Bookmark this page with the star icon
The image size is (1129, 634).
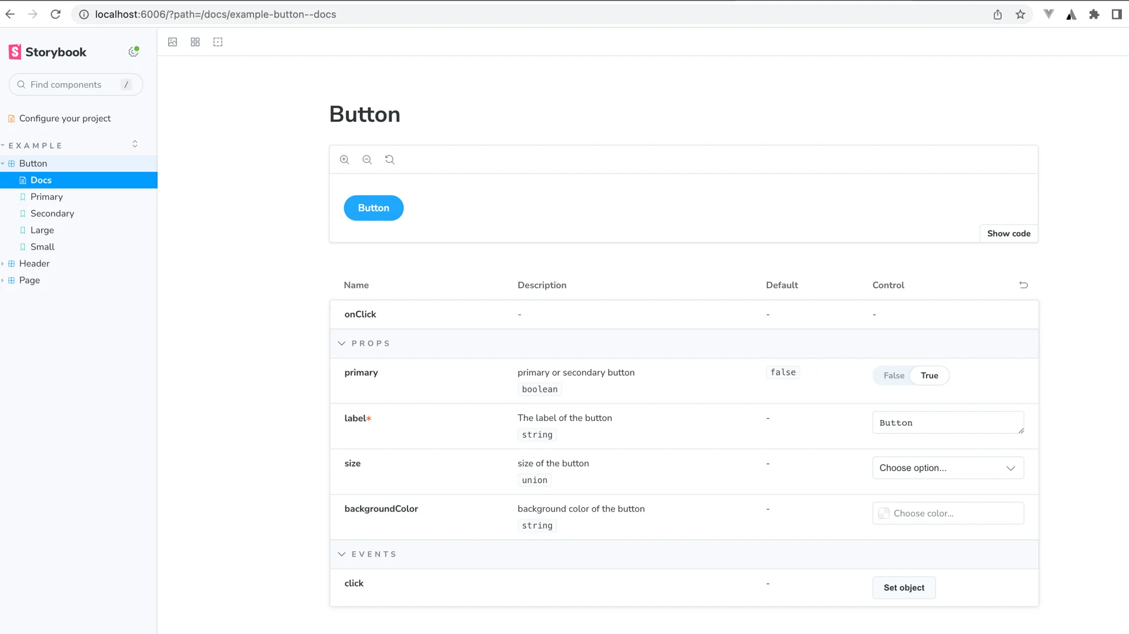click(x=1020, y=14)
